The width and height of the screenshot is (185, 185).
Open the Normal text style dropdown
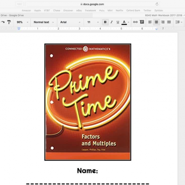[44, 22]
